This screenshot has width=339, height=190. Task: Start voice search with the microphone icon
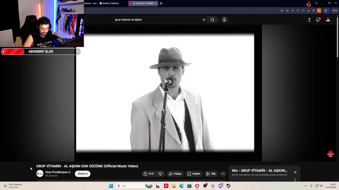(224, 20)
